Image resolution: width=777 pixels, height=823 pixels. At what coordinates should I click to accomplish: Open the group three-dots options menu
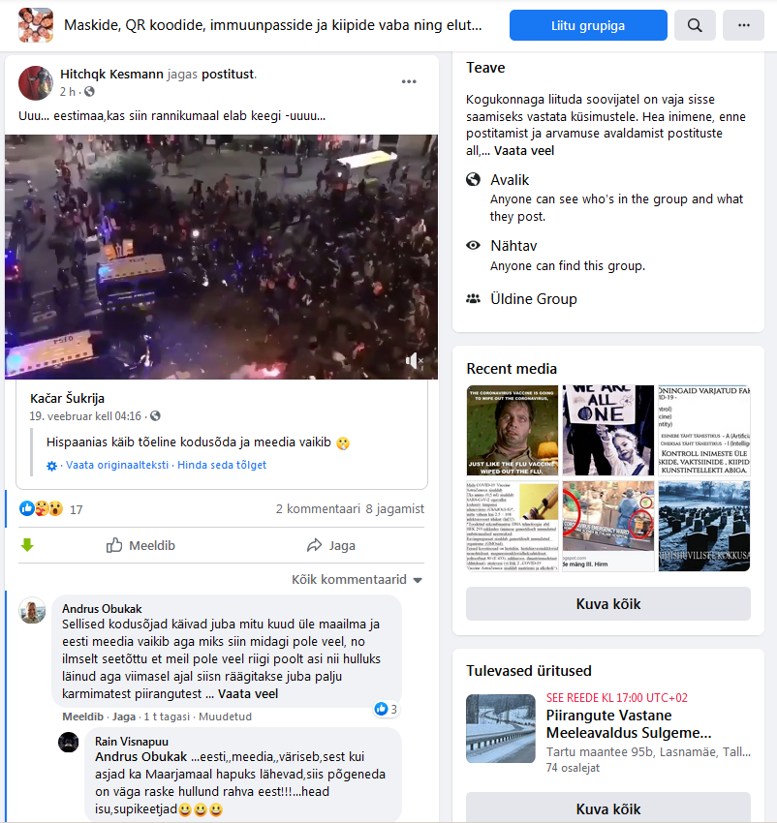tap(743, 25)
